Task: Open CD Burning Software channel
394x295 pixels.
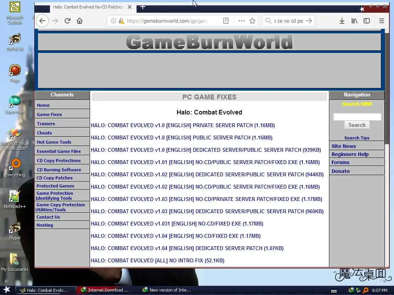Action: pyautogui.click(x=59, y=170)
